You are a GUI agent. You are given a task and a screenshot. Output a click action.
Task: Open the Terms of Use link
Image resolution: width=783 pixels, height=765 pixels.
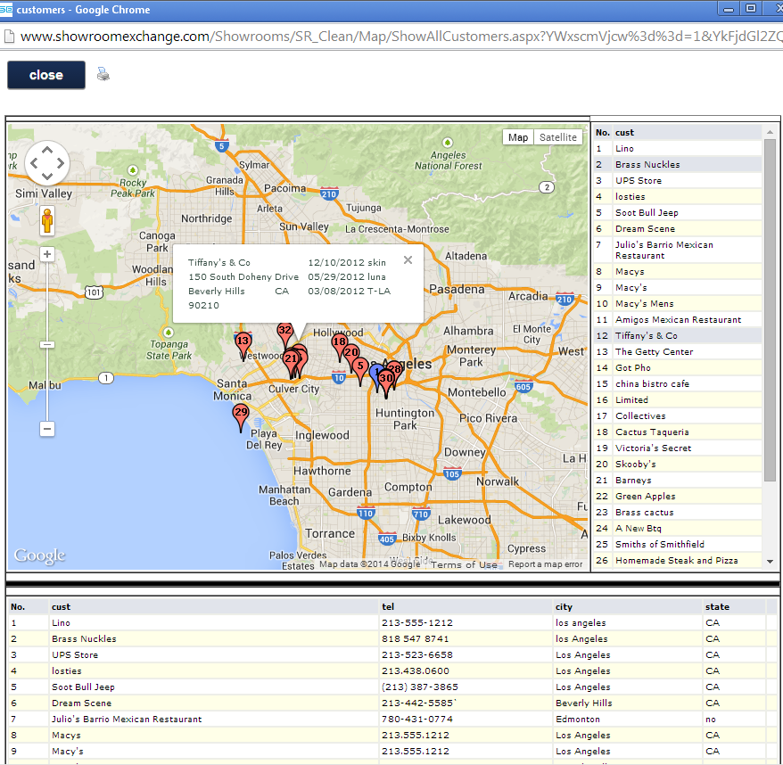pyautogui.click(x=464, y=564)
